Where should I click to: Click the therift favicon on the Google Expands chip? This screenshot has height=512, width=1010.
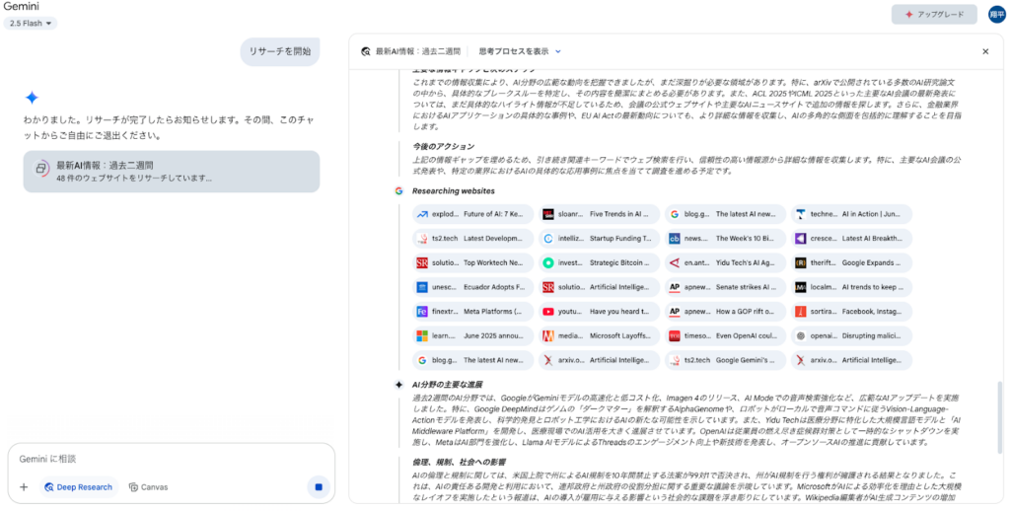[x=801, y=262]
